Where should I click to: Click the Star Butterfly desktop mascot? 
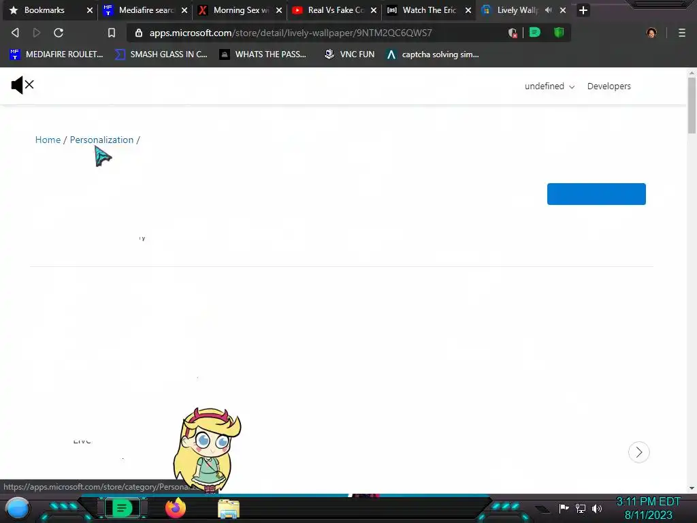tap(207, 450)
